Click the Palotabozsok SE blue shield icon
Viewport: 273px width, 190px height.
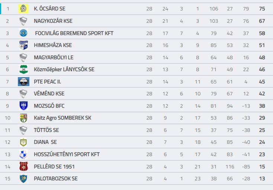(x=23, y=179)
